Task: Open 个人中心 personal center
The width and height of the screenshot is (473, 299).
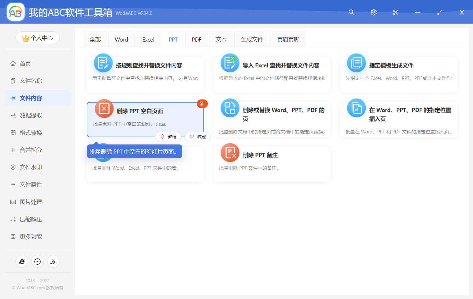Action: coord(38,38)
